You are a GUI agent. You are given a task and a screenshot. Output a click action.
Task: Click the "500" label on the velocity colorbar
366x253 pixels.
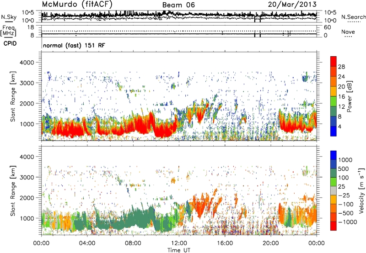click(x=344, y=169)
